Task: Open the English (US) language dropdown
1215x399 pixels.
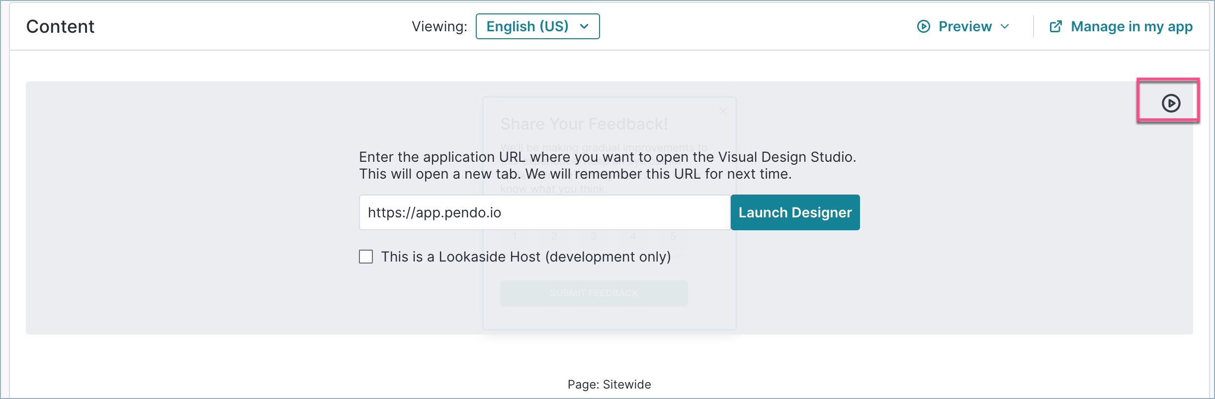Action: pos(537,26)
